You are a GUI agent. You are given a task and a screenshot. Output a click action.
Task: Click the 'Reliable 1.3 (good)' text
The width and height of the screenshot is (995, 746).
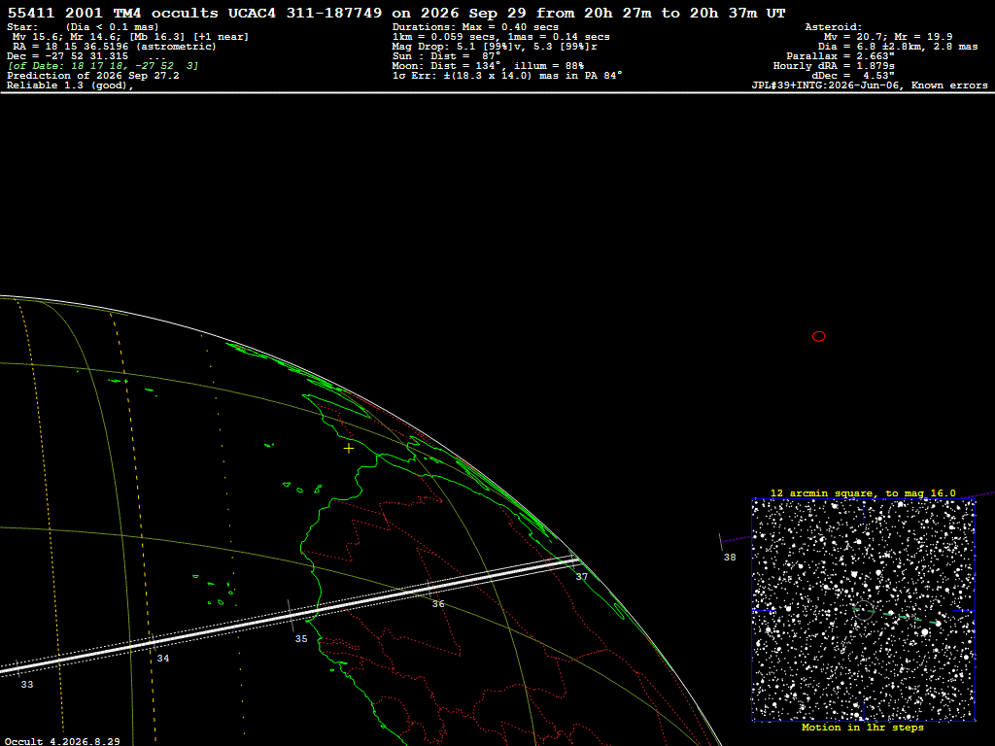click(x=70, y=85)
